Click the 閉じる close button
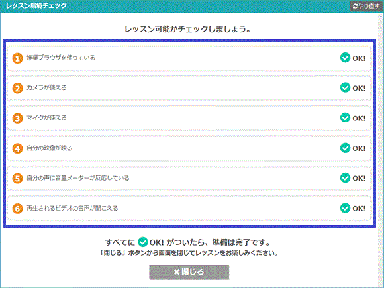This screenshot has height=288, width=384. coord(189,272)
